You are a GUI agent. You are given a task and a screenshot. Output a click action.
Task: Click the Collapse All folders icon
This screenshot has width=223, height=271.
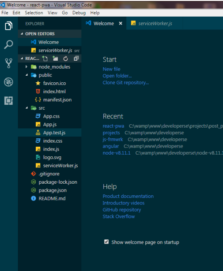tap(76, 59)
